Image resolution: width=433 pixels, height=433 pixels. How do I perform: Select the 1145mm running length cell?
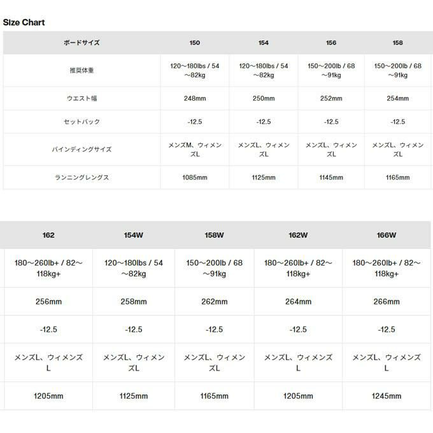[331, 178]
